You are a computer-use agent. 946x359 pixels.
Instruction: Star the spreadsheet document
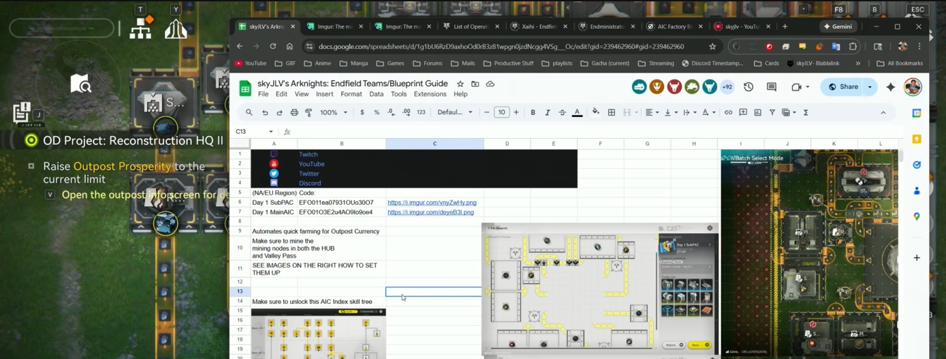(460, 84)
